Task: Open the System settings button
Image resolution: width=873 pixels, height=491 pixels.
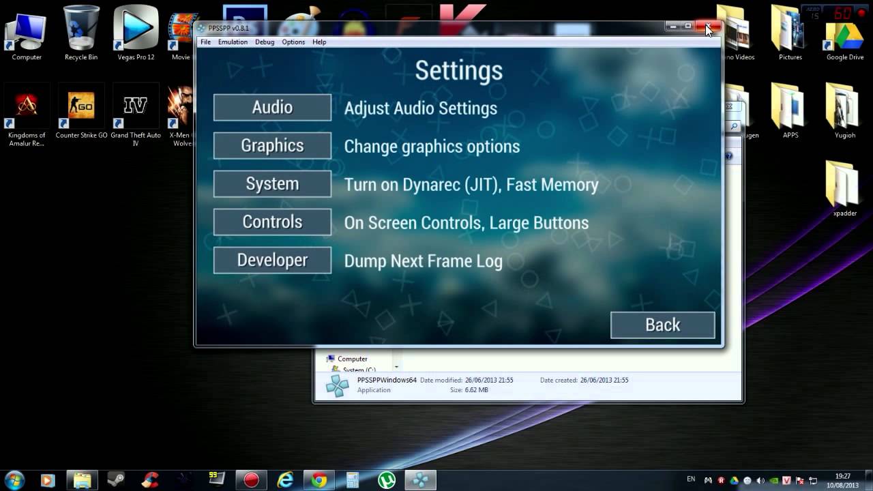Action: click(x=272, y=184)
